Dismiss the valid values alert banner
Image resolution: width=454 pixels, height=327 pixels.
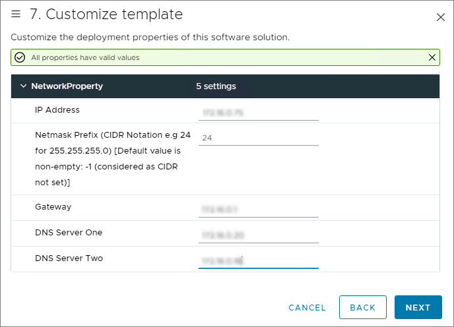(x=432, y=57)
